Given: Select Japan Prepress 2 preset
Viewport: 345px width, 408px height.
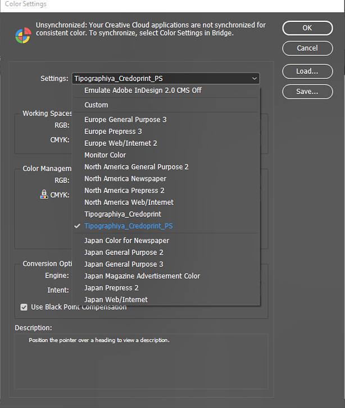Looking at the screenshot, I should 166,288.
